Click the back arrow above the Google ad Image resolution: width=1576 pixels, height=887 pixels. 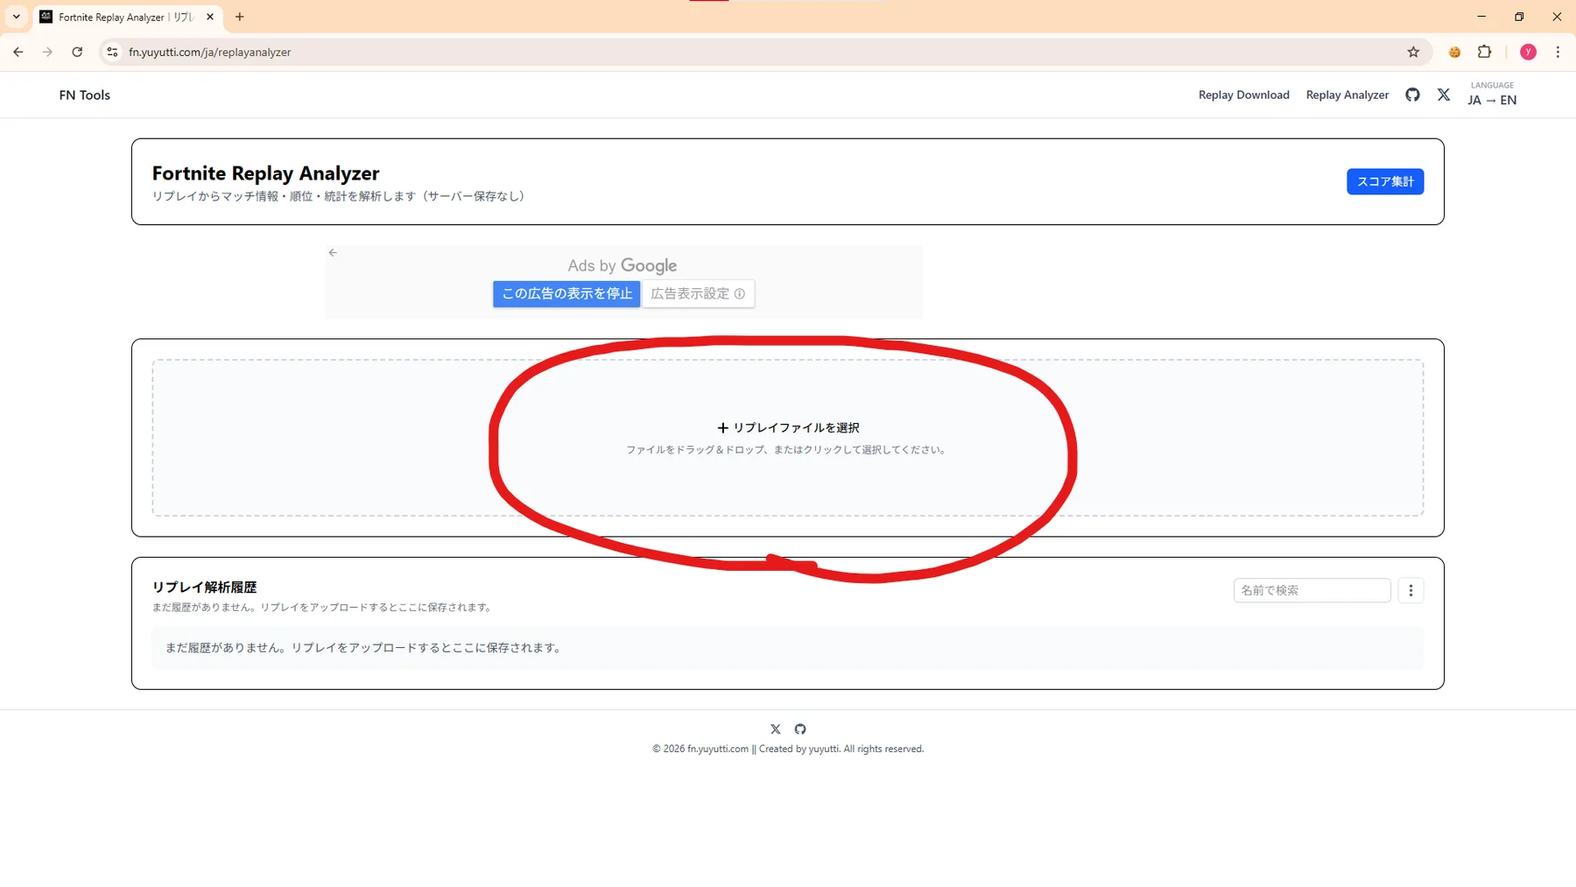click(333, 252)
